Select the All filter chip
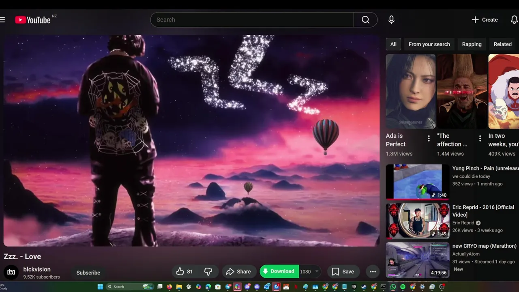The image size is (519, 292). click(393, 44)
